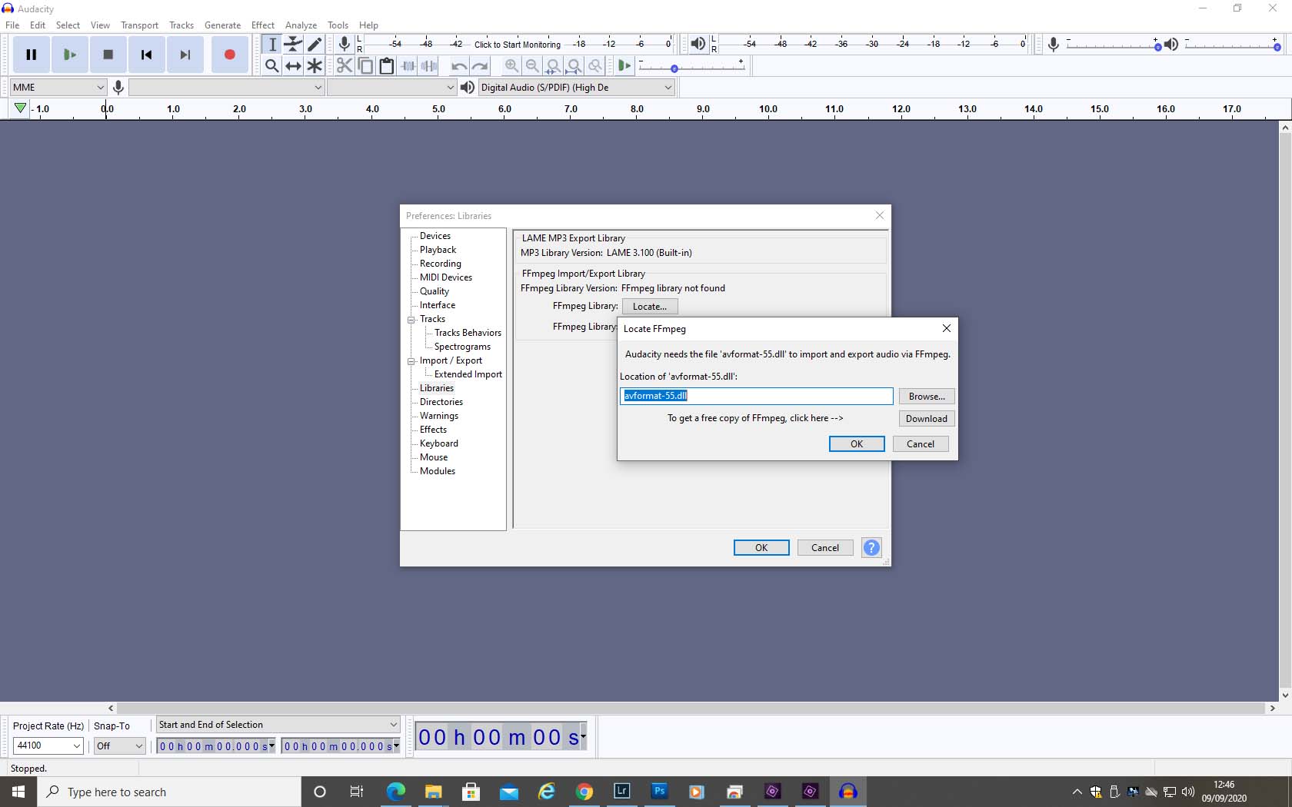Click the Trim audio icon

point(408,66)
